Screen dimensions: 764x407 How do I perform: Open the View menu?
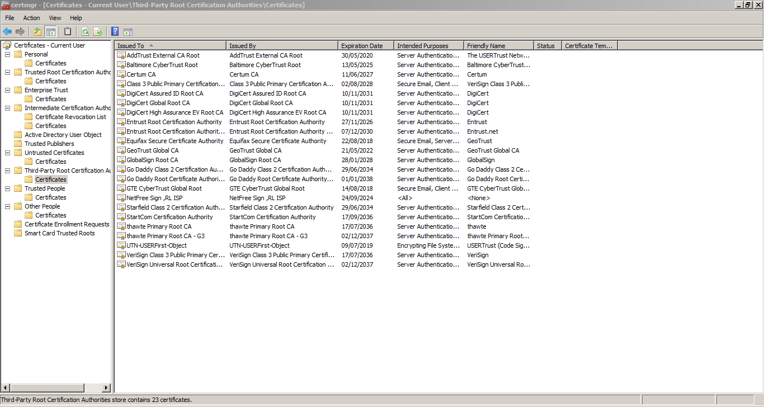click(55, 18)
